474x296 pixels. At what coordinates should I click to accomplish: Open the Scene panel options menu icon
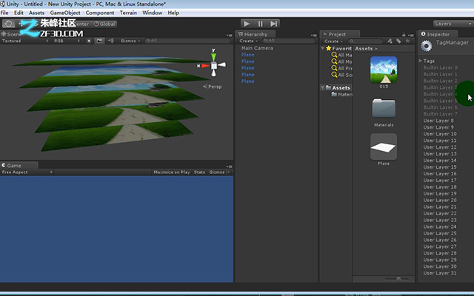[230, 35]
